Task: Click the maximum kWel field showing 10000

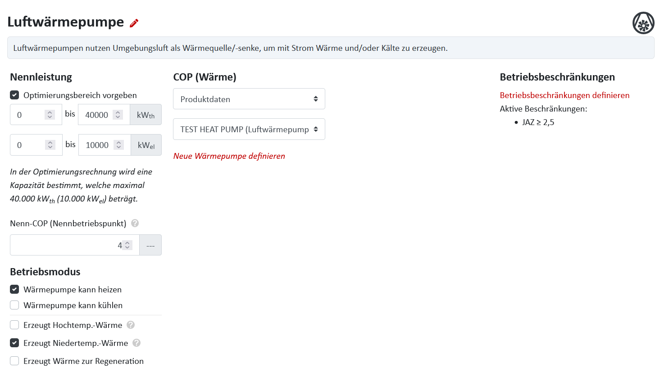Action: 105,145
